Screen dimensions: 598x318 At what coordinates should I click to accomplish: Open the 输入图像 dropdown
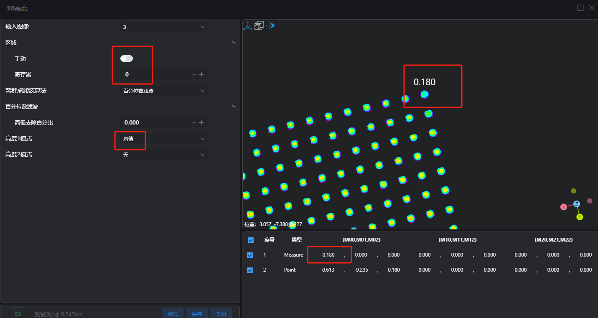164,27
